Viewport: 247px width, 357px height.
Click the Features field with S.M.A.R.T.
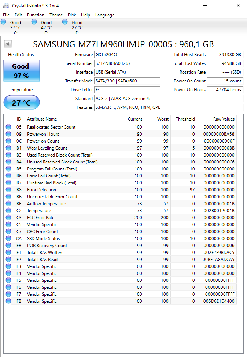[169, 107]
